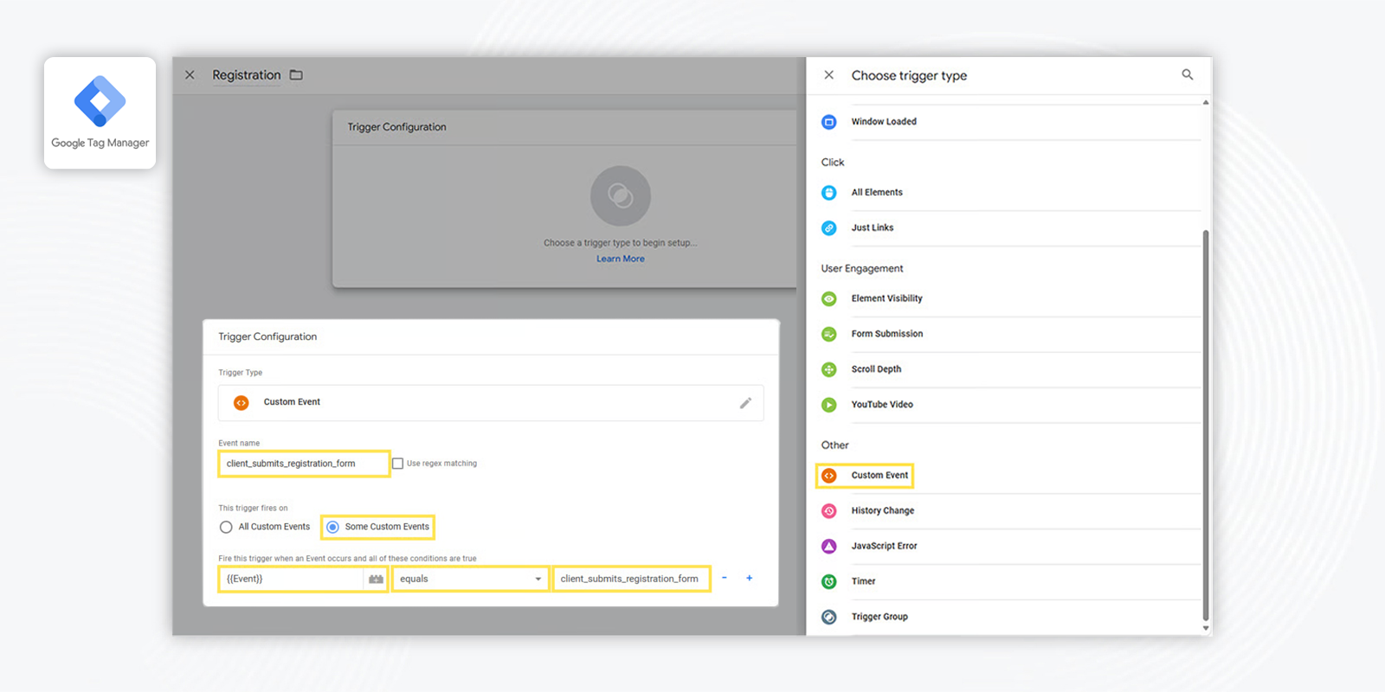The width and height of the screenshot is (1385, 692).
Task: Close the Registration trigger editor
Action: (190, 75)
